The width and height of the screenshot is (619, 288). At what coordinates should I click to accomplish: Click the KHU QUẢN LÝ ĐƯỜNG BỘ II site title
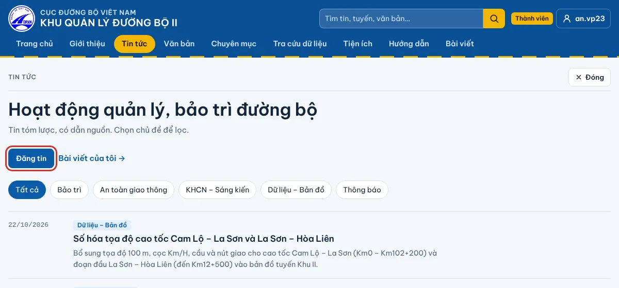point(109,23)
